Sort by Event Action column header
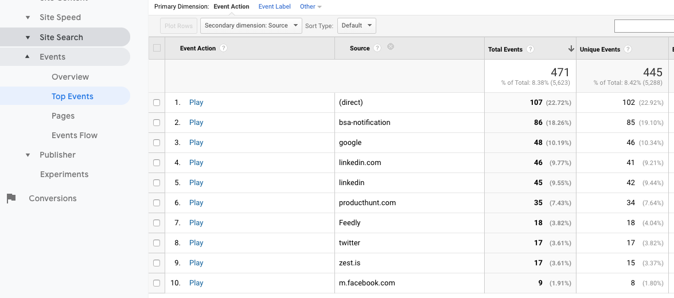This screenshot has width=674, height=298. [x=198, y=48]
